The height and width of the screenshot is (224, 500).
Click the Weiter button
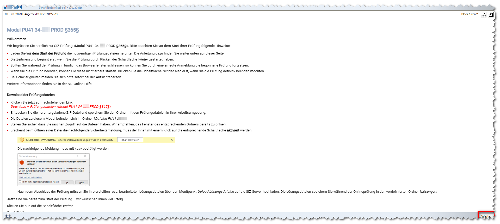click(x=486, y=216)
